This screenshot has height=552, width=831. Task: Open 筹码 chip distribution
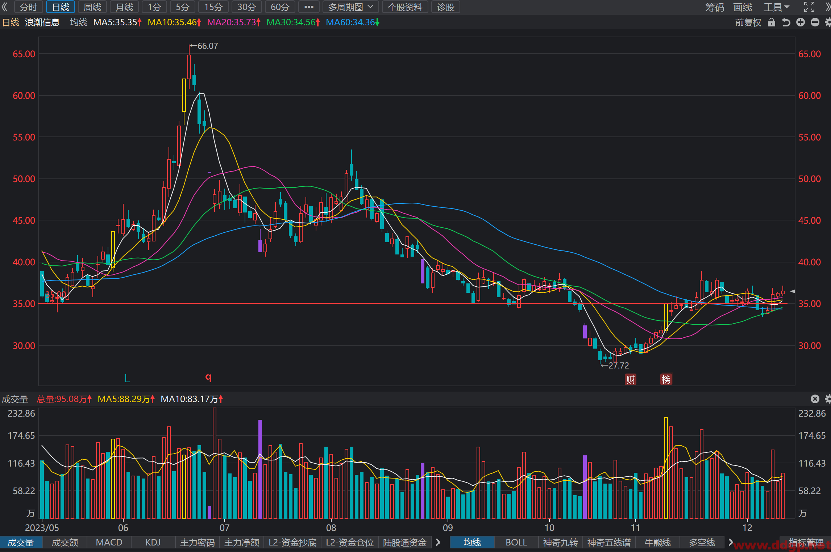tap(715, 7)
